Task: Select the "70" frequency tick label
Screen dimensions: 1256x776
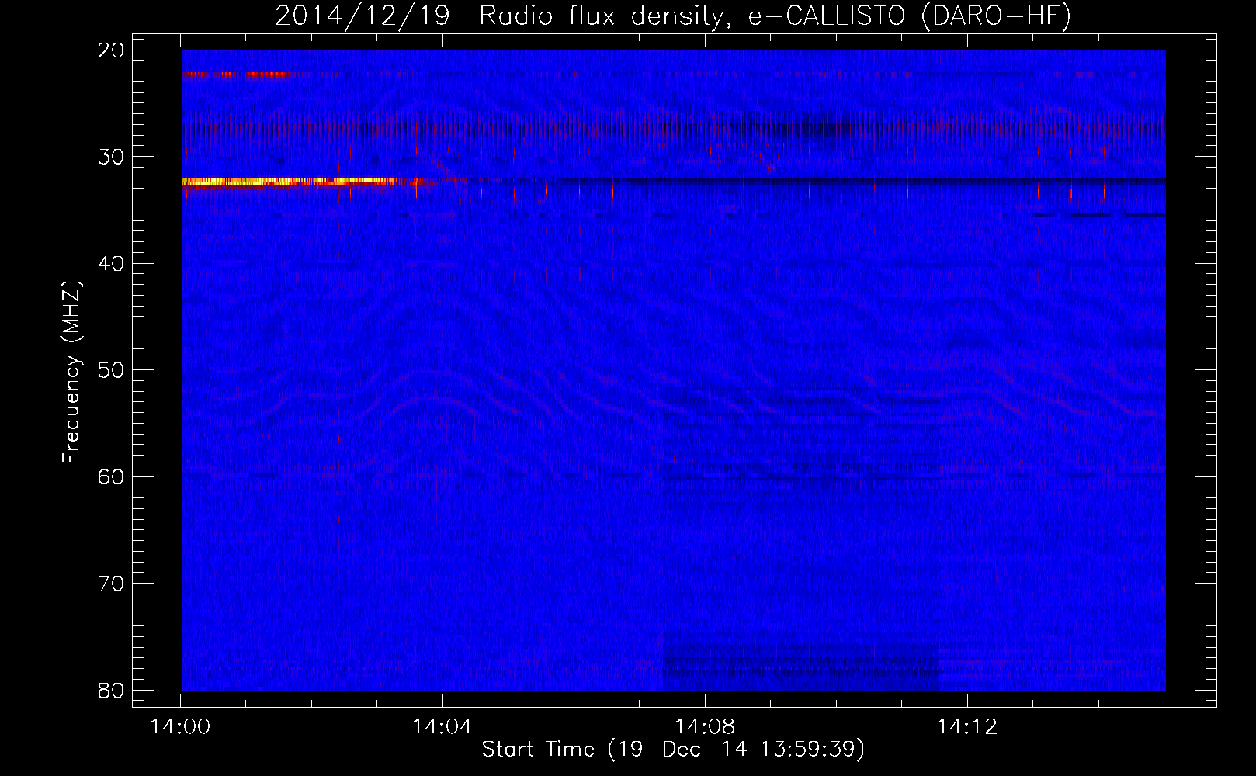Action: pos(111,584)
